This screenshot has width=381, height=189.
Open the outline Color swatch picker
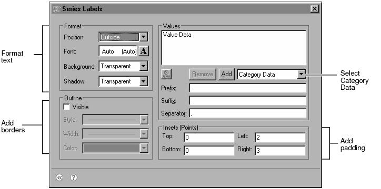pyautogui.click(x=115, y=148)
